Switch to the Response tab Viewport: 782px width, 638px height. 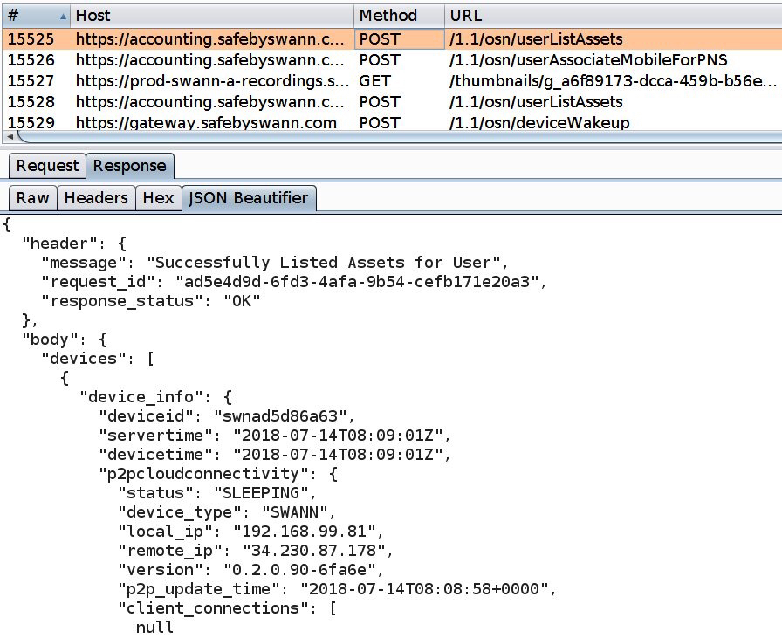coord(130,166)
